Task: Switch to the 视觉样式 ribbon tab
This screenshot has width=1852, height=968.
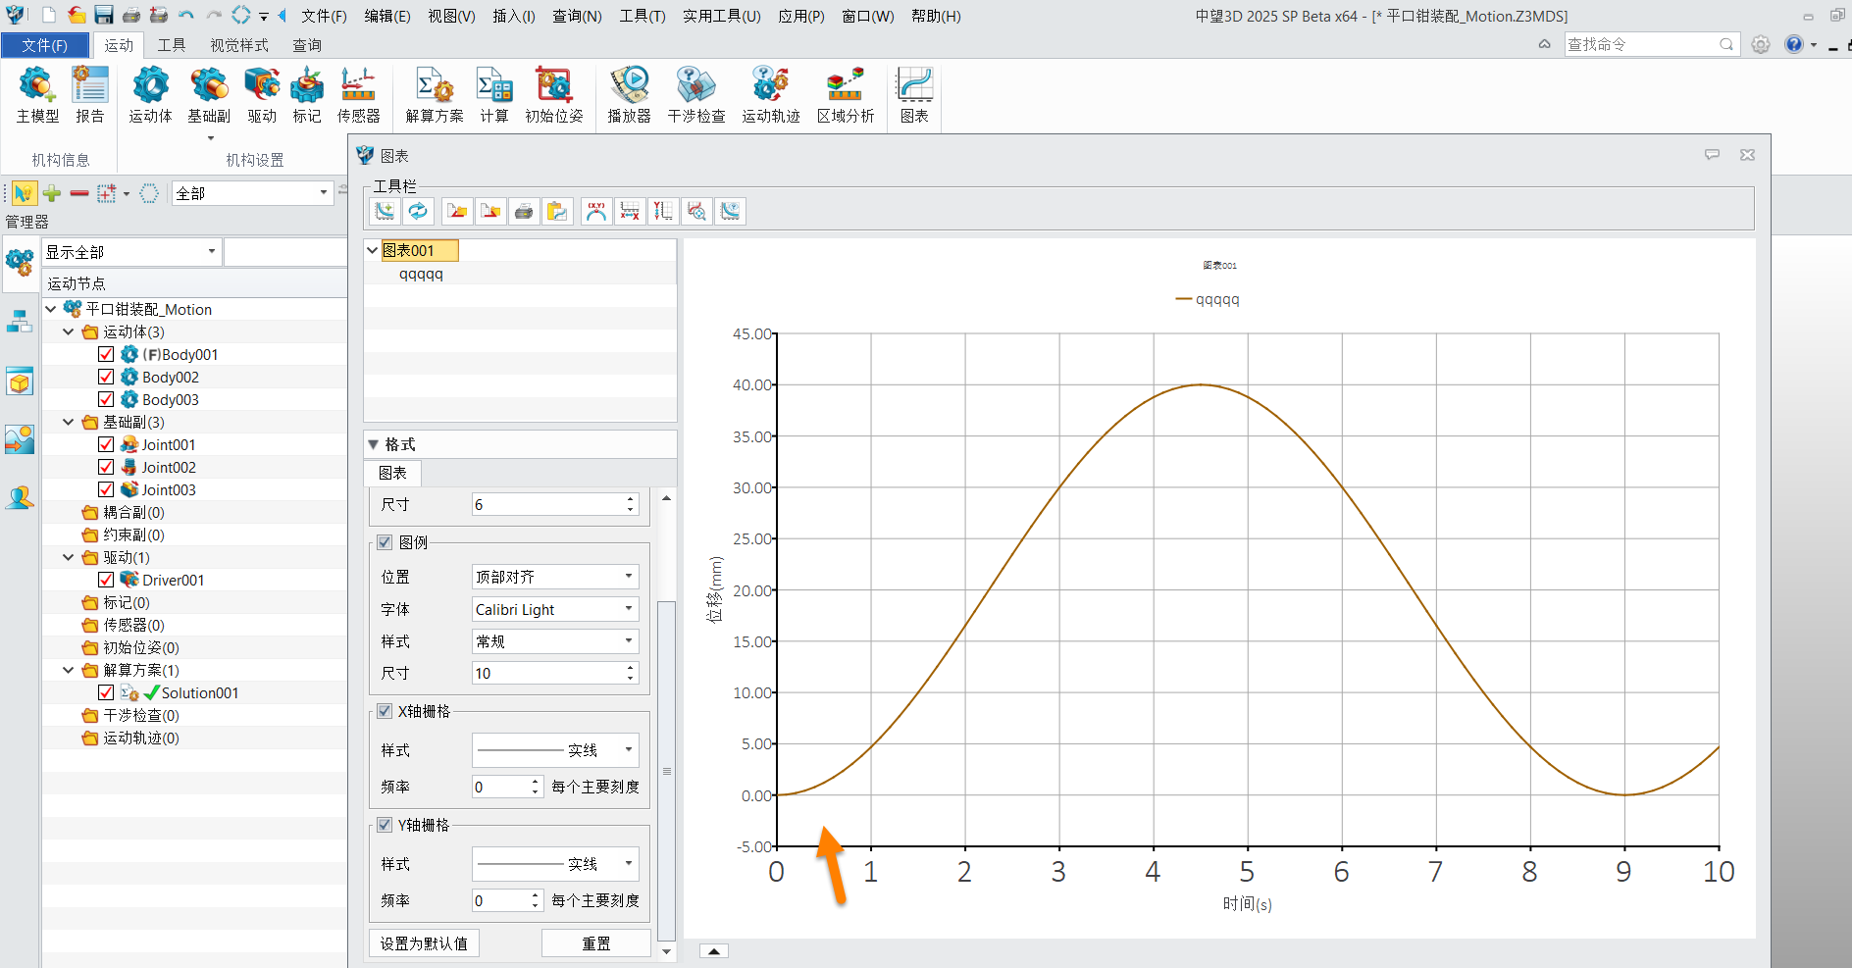Action: 239,45
